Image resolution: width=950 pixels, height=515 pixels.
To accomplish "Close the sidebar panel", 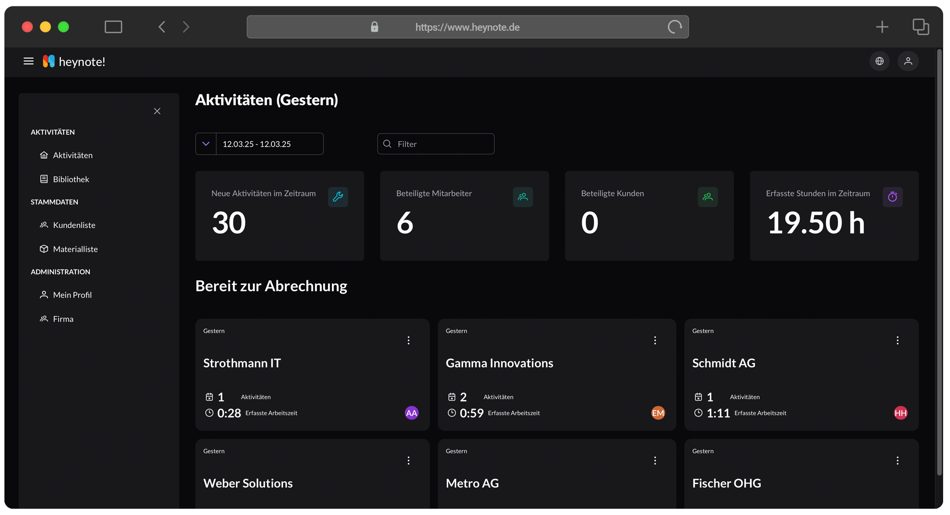I will tap(157, 111).
